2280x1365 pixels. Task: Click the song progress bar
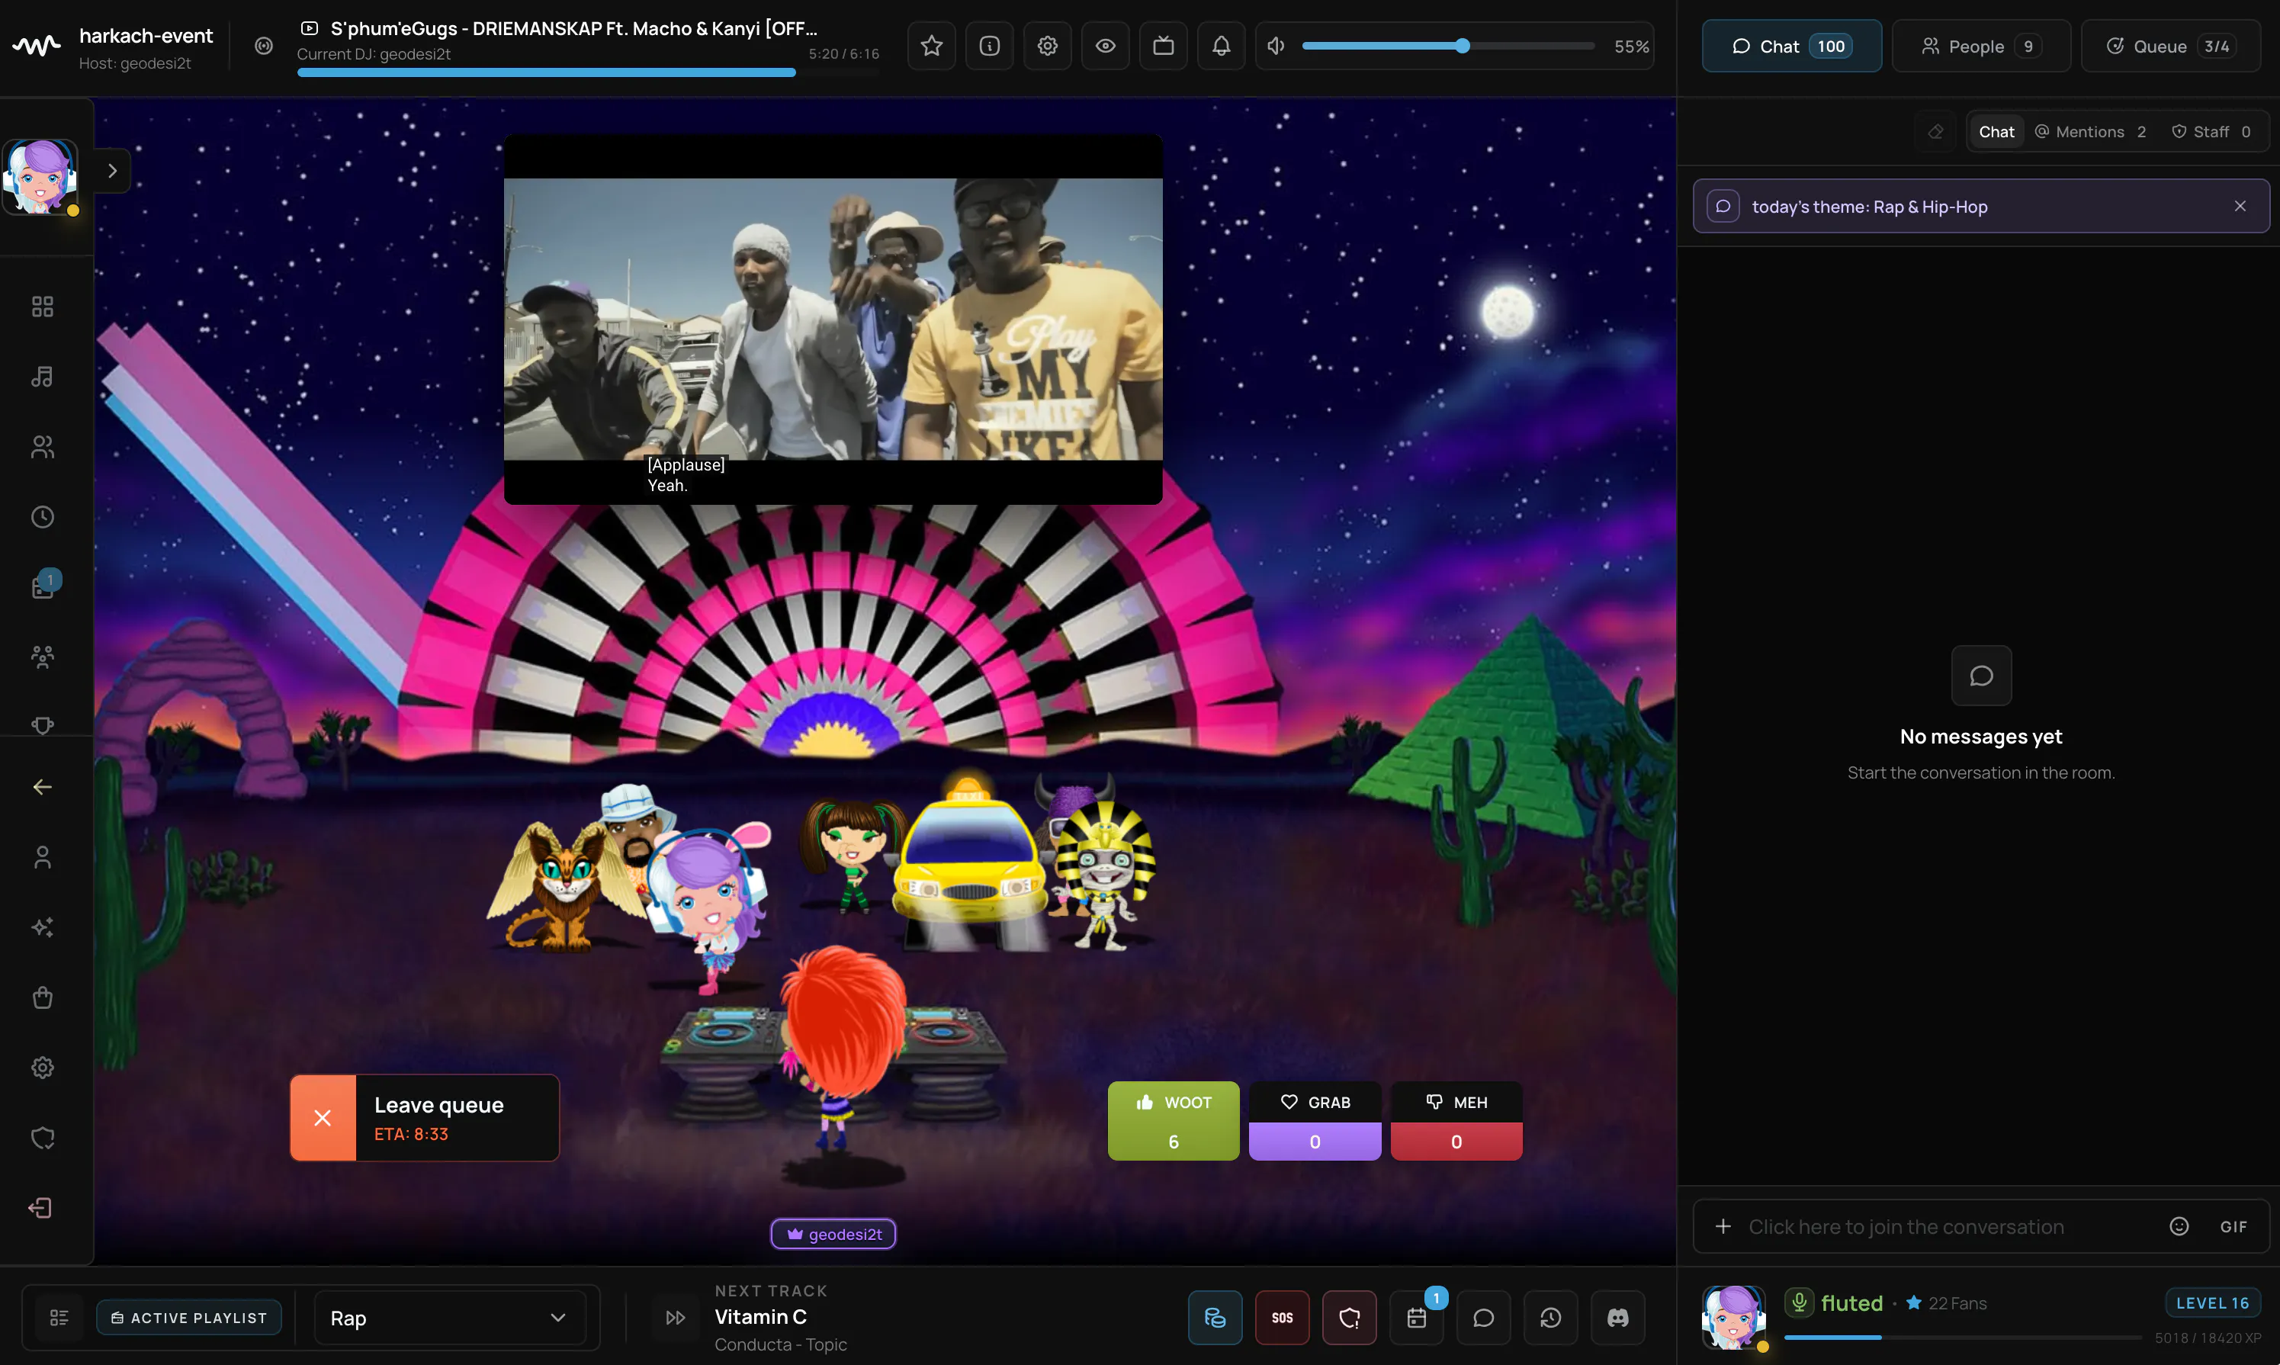[588, 72]
